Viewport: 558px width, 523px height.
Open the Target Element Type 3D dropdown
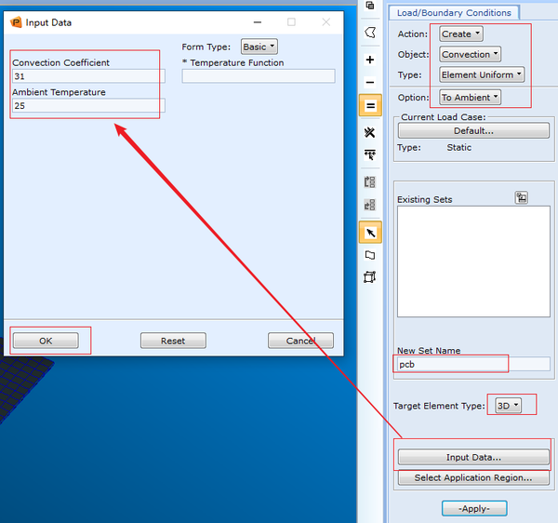pyautogui.click(x=508, y=406)
